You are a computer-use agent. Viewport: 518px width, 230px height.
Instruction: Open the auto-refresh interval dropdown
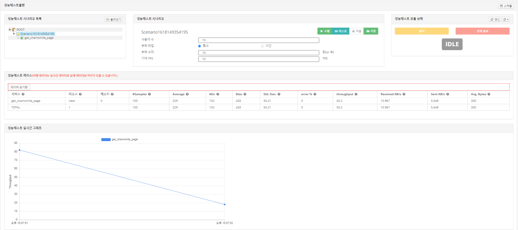click(x=506, y=19)
